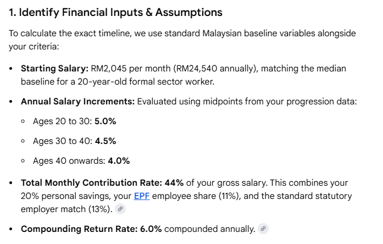This screenshot has height=244, width=383.
Task: Click the bold 6.0% return rate value
Action: click(x=151, y=229)
